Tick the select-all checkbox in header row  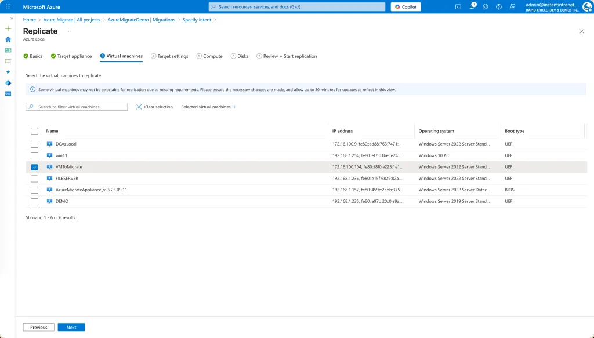pos(34,131)
